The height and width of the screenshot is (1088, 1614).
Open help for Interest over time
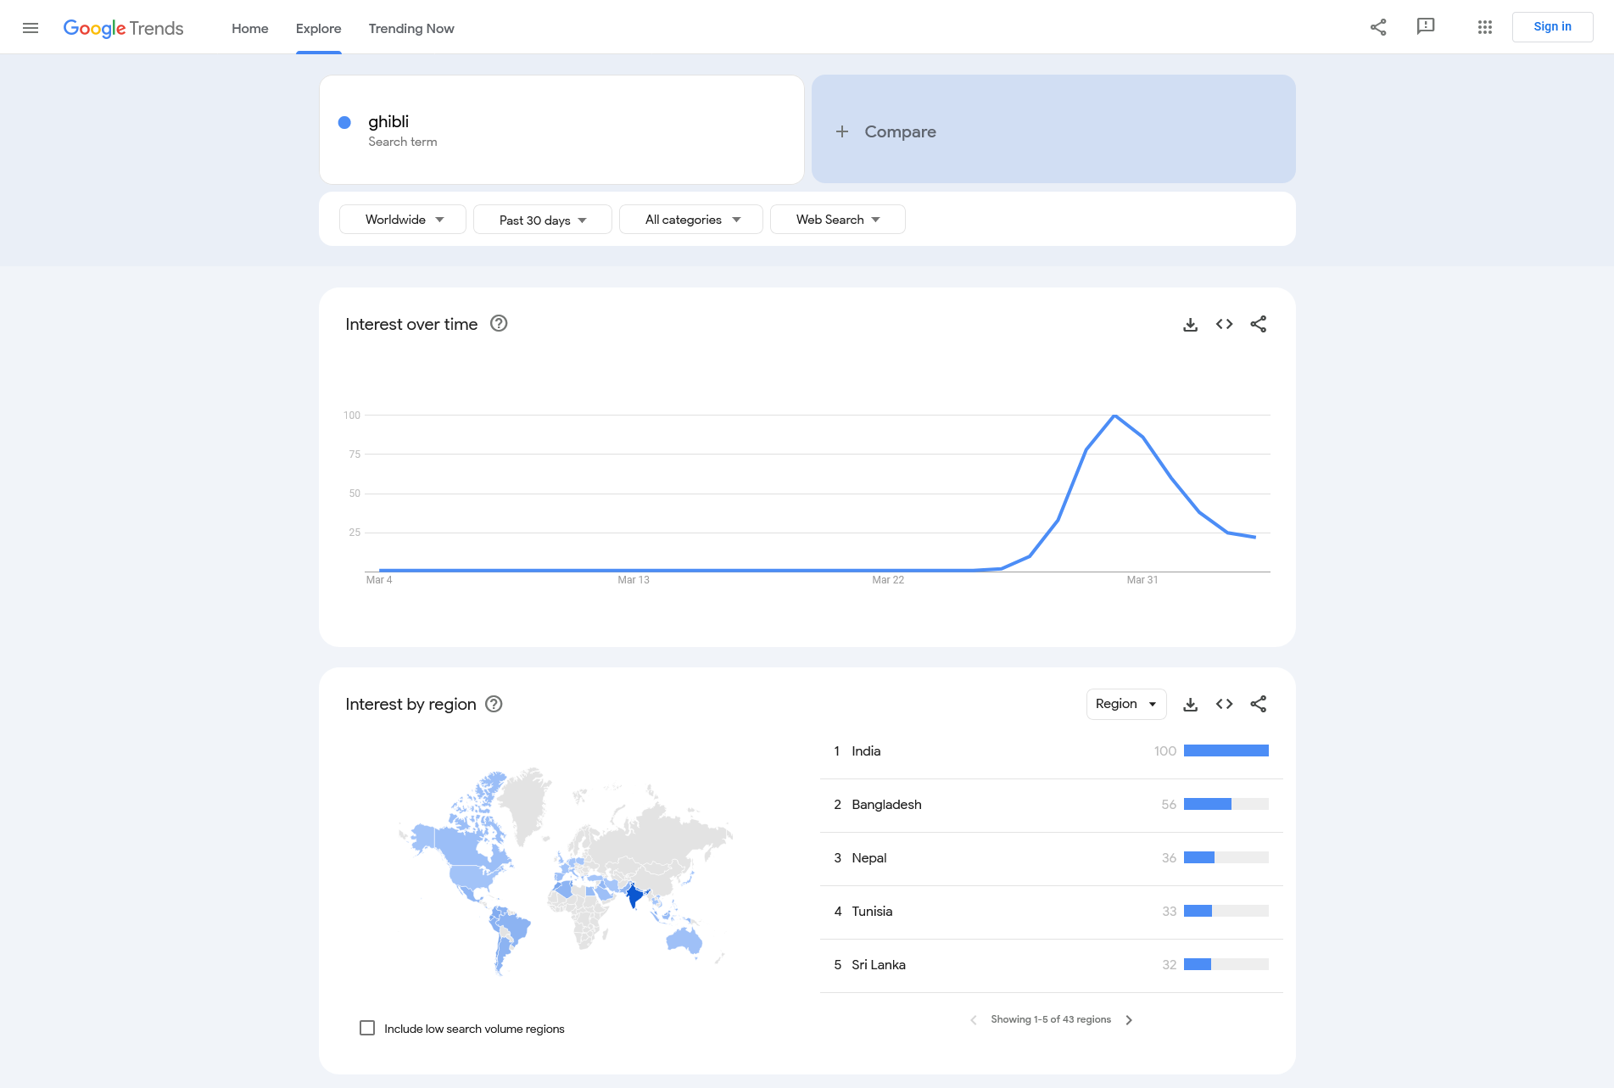(x=499, y=323)
